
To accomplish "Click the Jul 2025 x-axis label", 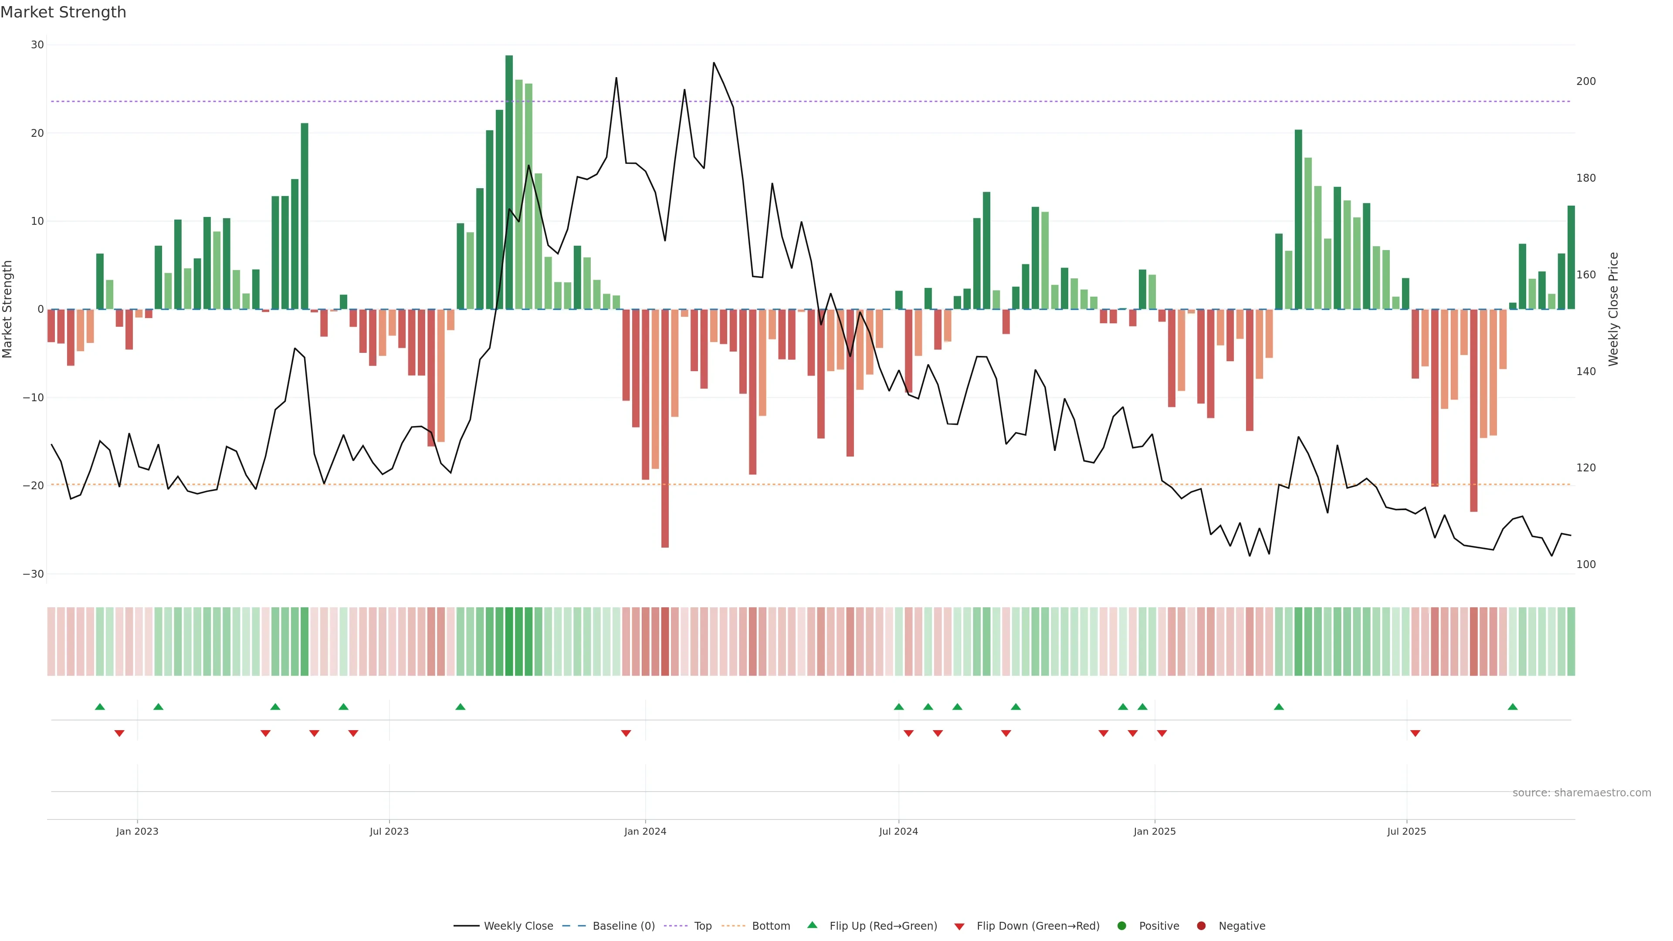I will click(x=1406, y=831).
